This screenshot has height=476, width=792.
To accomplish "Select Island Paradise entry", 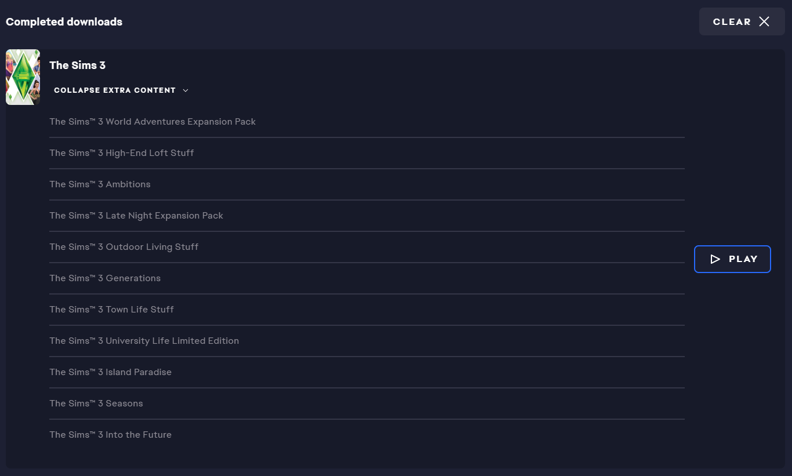I will (367, 372).
